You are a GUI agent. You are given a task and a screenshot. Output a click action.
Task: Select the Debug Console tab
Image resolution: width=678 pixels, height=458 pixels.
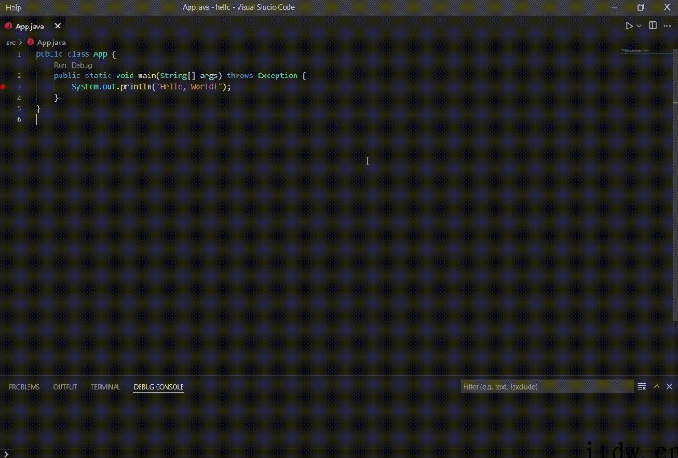[x=158, y=387]
